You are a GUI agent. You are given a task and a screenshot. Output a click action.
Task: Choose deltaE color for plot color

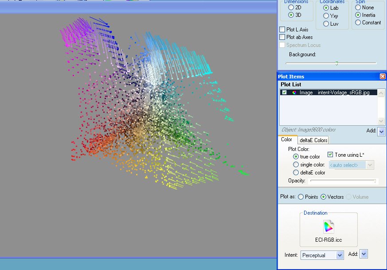click(296, 173)
